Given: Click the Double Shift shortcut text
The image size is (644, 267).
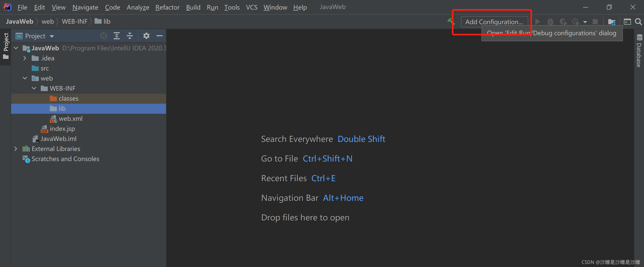Looking at the screenshot, I should tap(361, 139).
